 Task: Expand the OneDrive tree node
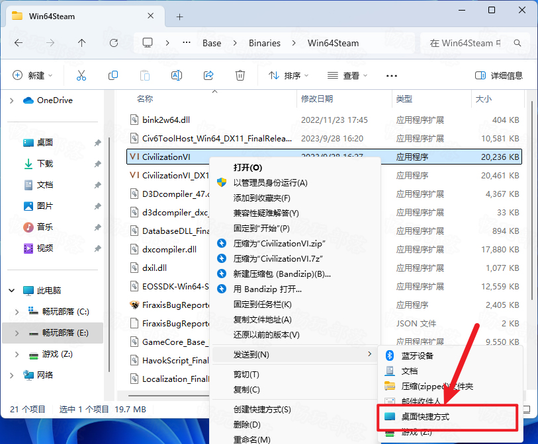pos(12,100)
